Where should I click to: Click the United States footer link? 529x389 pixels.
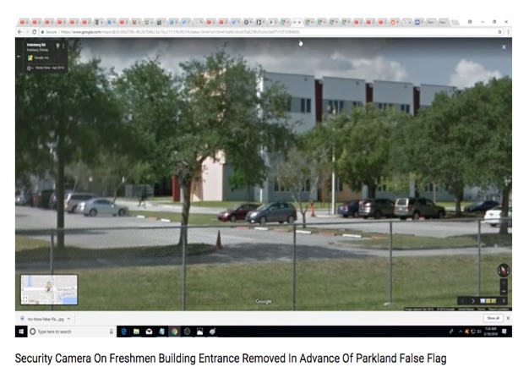[466, 309]
